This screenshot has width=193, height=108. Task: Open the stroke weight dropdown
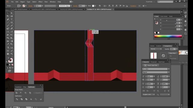coord(43,6)
